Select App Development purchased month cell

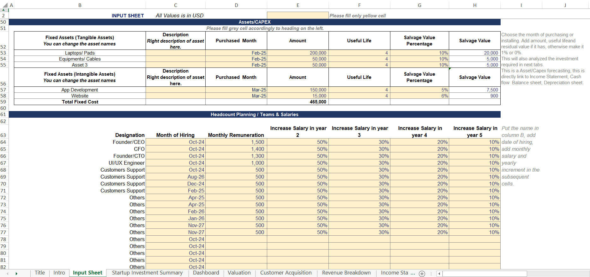(236, 90)
